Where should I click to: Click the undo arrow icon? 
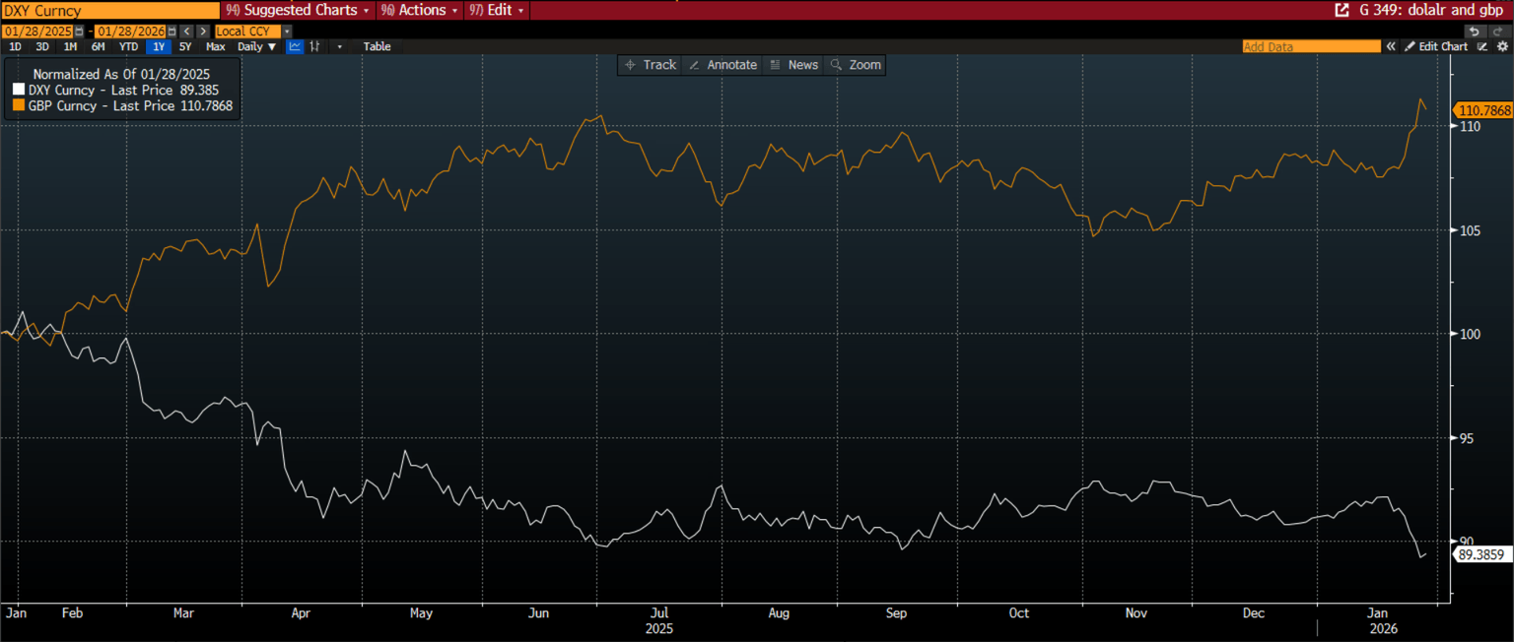1474,32
